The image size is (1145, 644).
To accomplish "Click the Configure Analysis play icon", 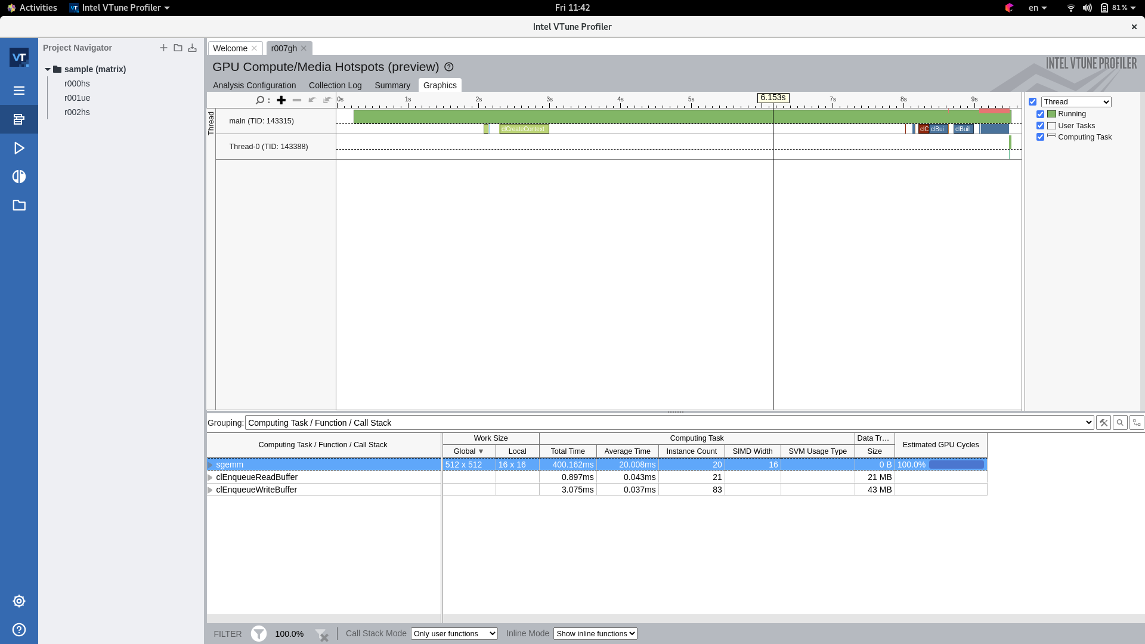I will pos(19,148).
